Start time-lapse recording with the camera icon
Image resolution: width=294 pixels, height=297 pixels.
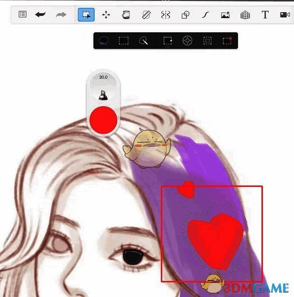[285, 15]
